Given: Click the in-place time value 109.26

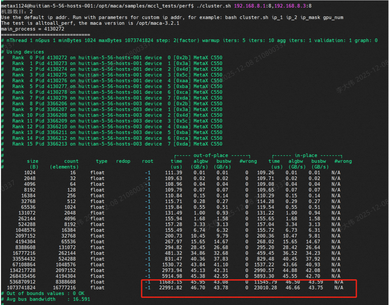Looking at the screenshot, I should (265, 173).
